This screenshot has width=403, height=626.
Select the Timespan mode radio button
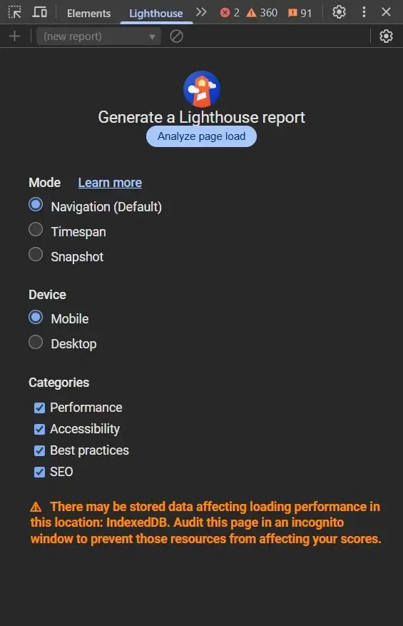coord(36,230)
